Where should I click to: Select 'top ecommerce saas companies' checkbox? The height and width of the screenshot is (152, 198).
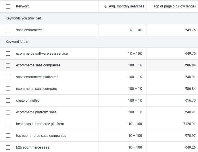(x=8, y=136)
